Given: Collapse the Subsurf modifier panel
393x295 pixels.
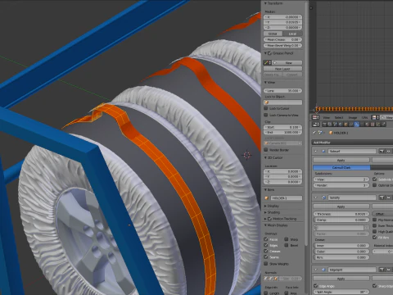Looking at the screenshot, I should click(x=316, y=151).
